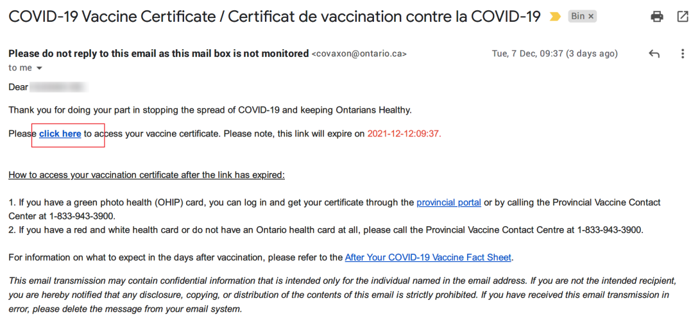Click the Reply arrow icon
This screenshot has width=693, height=317.
(654, 54)
